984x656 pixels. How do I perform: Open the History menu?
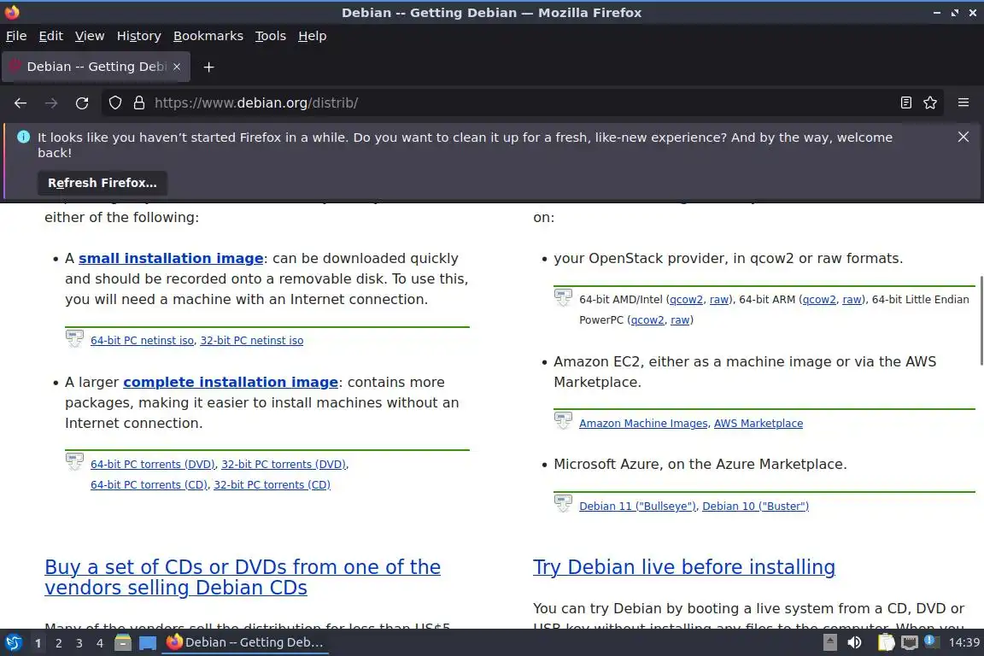tap(138, 36)
